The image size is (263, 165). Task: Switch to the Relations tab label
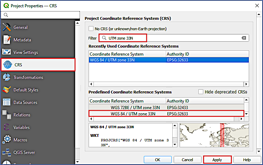point(22,115)
